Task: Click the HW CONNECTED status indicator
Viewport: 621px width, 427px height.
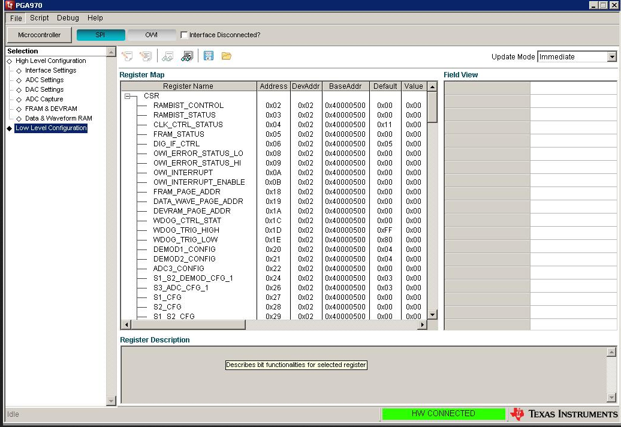Action: [x=443, y=414]
